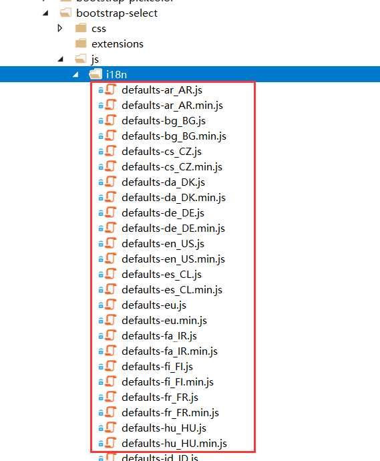
Task: Click the extensions folder icon
Action: (x=81, y=43)
